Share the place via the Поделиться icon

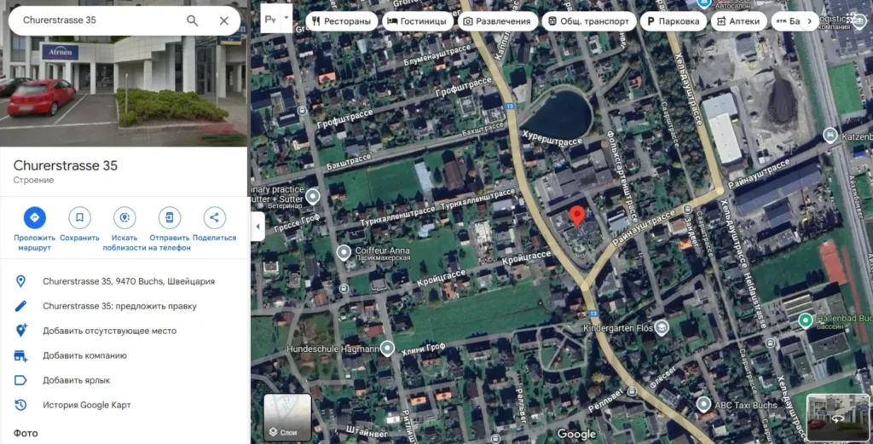point(214,217)
